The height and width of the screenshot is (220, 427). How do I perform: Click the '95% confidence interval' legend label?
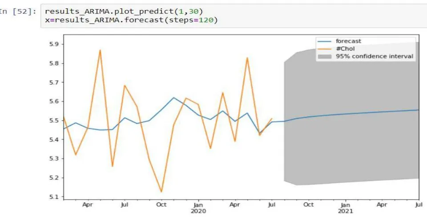coord(375,56)
